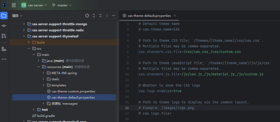The image size is (280, 122).
Task: Hide the project tool window
Action: (x=114, y=16)
